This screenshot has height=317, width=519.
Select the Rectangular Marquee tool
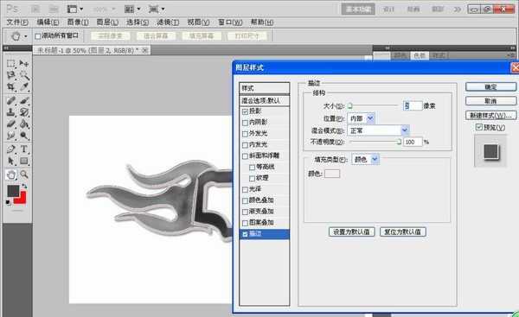(11, 63)
